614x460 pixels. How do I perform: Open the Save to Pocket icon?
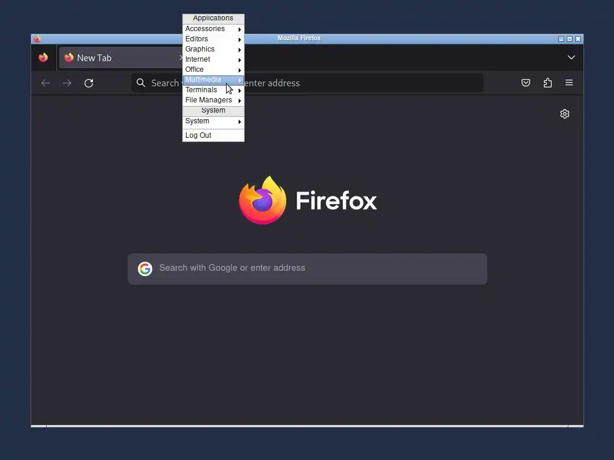pos(526,83)
